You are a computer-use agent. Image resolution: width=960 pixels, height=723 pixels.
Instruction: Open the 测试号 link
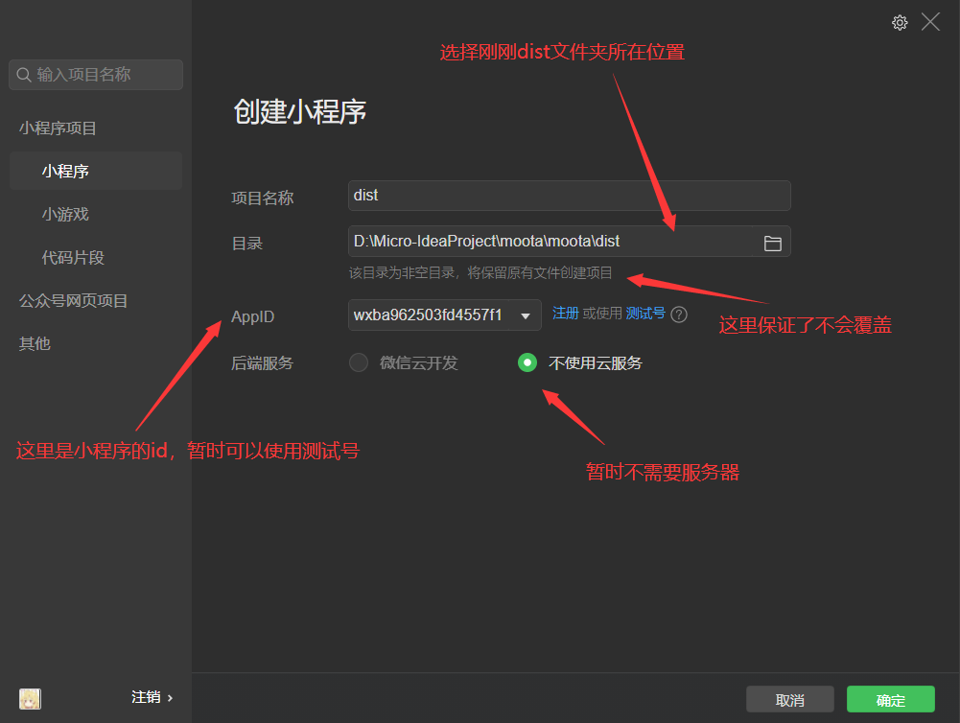coord(646,313)
